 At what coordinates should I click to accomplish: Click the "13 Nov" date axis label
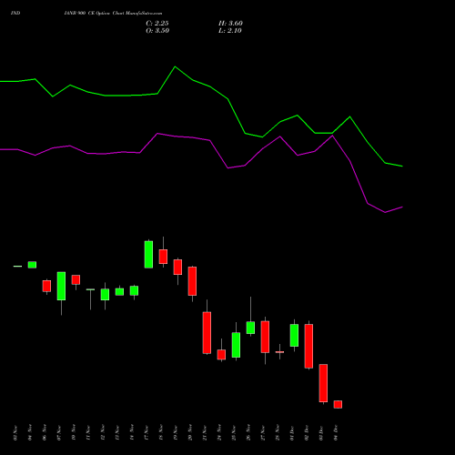[x=117, y=433]
